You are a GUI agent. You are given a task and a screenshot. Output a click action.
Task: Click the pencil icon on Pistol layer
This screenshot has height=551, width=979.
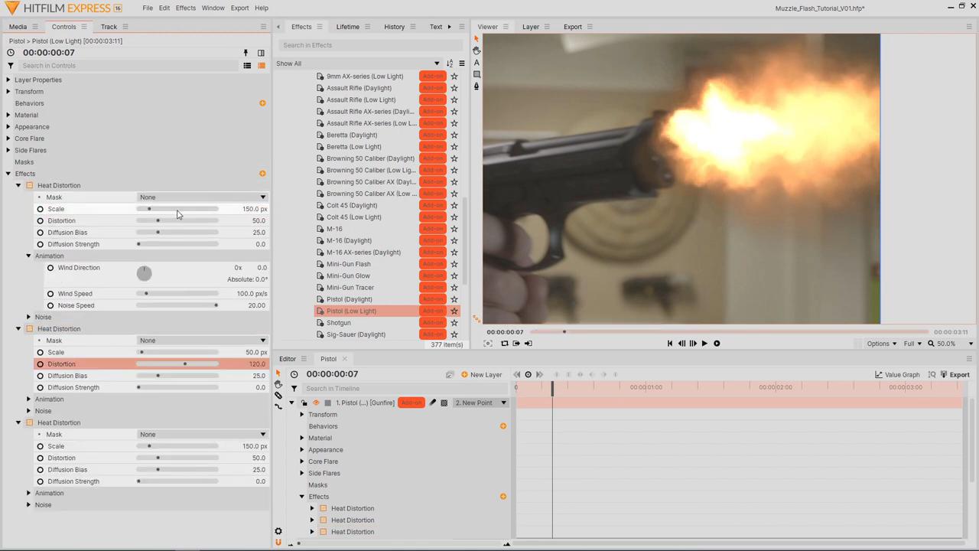[432, 403]
